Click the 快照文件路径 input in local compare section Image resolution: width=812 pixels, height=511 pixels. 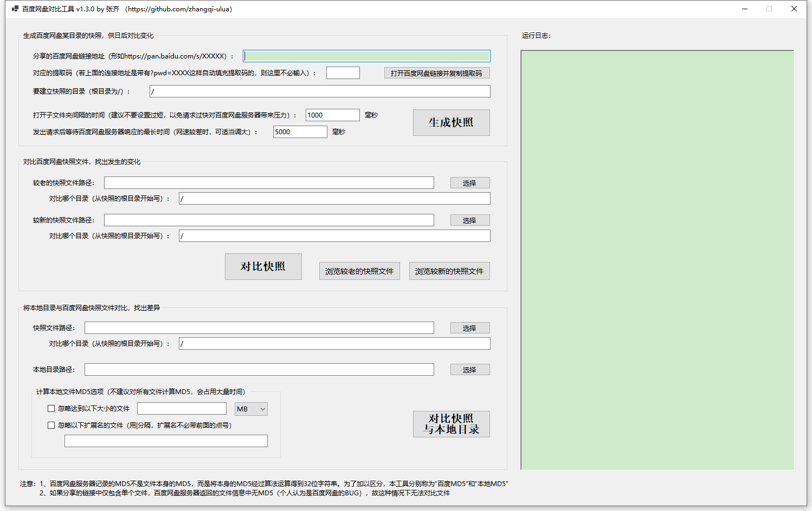pos(259,327)
